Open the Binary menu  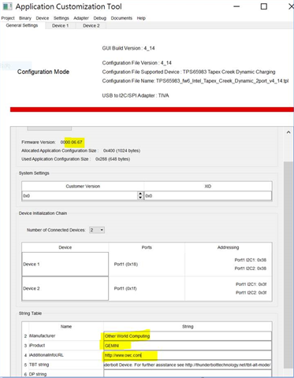[x=25, y=18]
